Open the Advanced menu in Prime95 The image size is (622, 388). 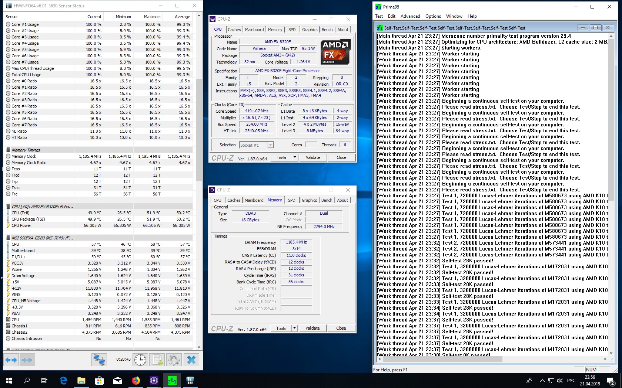click(410, 16)
